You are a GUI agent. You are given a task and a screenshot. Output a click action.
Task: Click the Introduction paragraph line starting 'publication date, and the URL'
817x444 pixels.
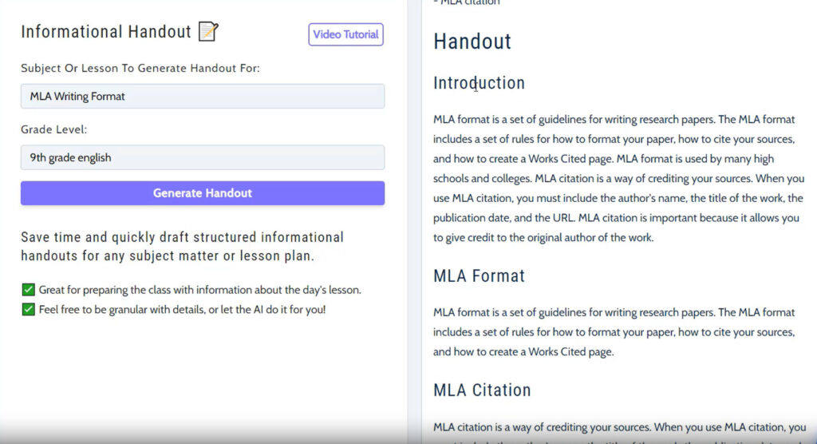(x=616, y=217)
